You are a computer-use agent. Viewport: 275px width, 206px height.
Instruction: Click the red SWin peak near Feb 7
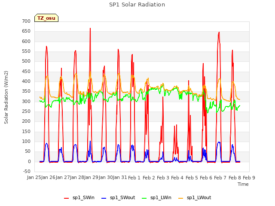[219, 33]
